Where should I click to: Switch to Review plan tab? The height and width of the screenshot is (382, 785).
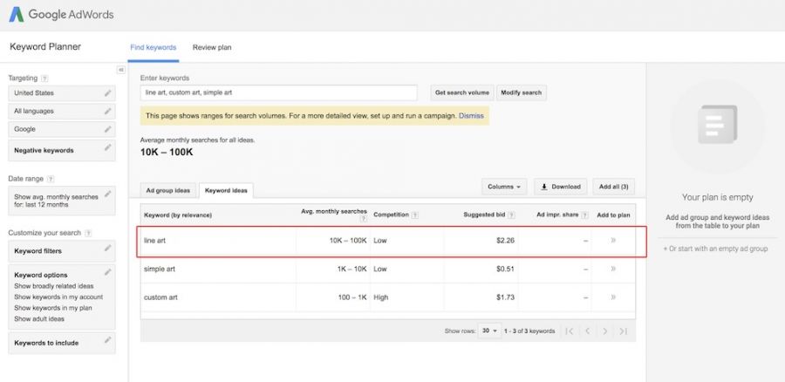[212, 48]
